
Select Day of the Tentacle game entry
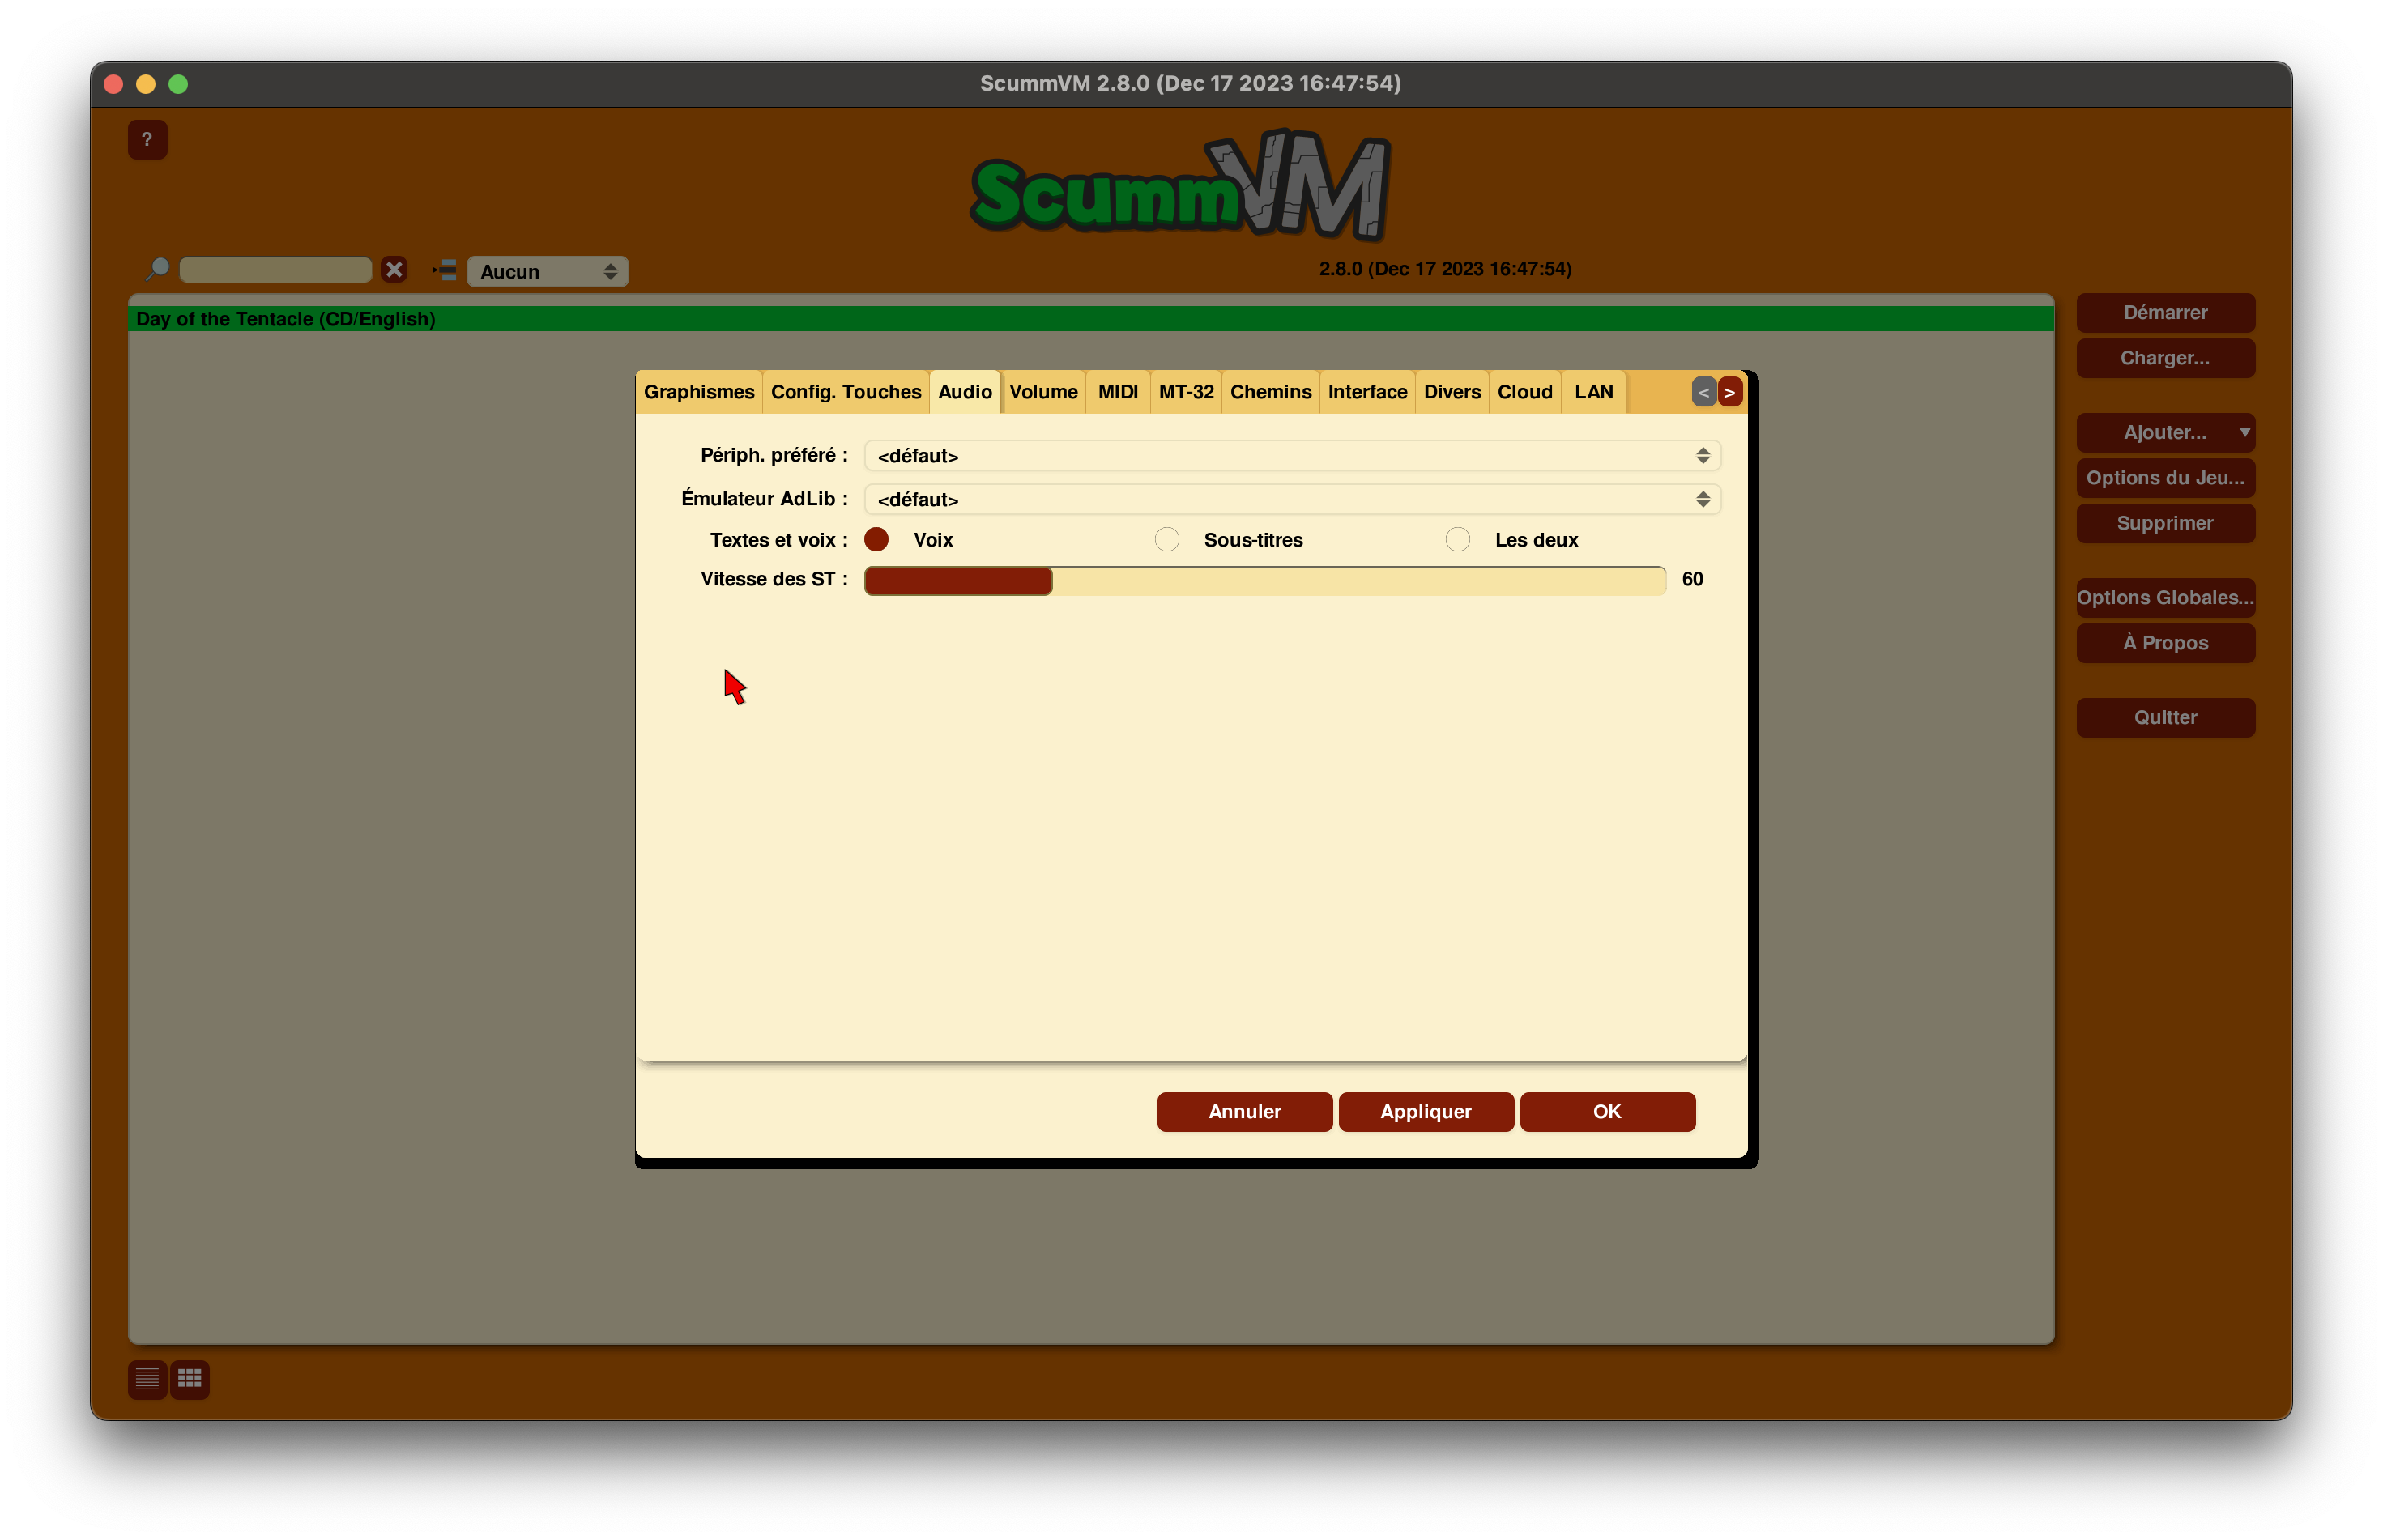(x=1090, y=319)
